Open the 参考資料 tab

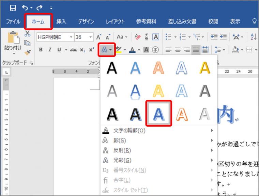coord(146,21)
